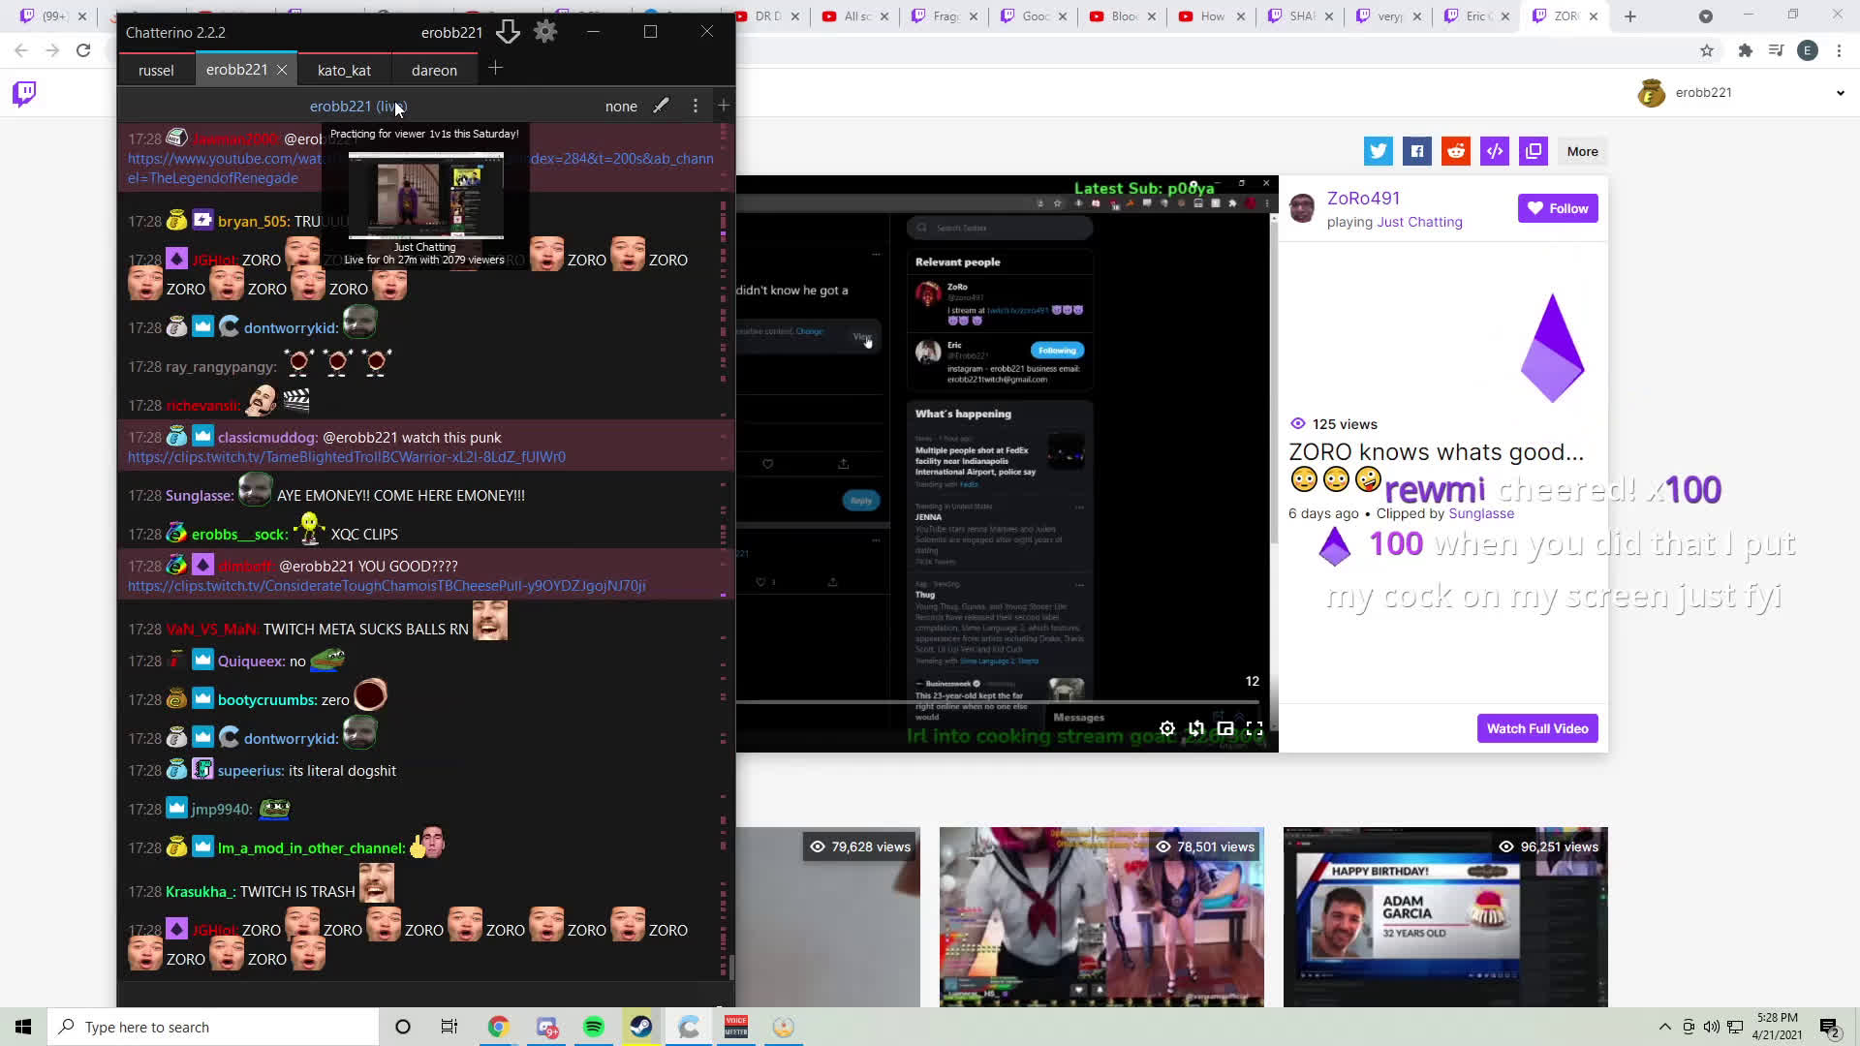Expand the More share options

pos(1582,151)
